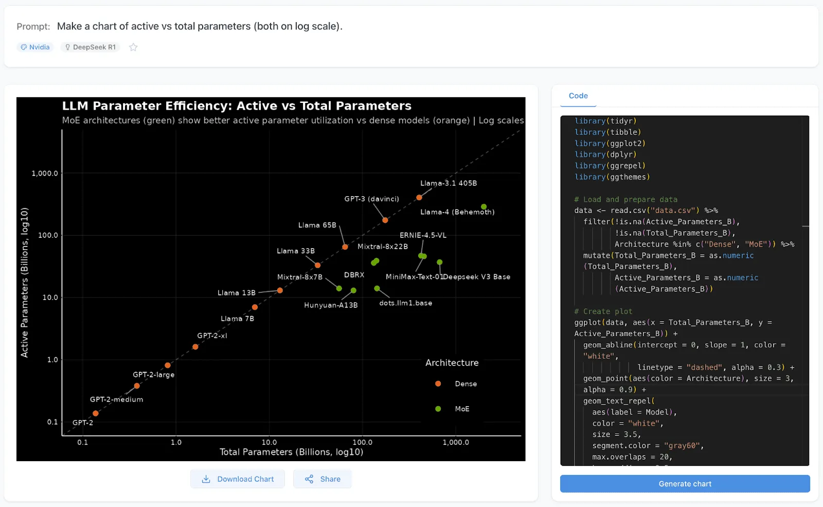
Task: Open the Share dialog
Action: (323, 479)
